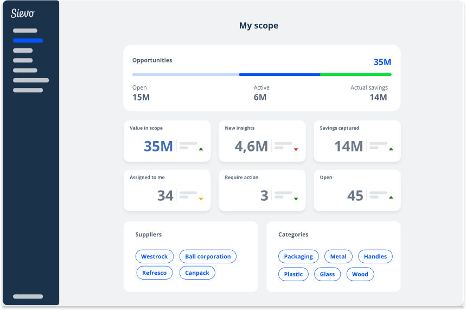
Task: Click the Sievo logo in the sidebar
Action: tap(23, 14)
